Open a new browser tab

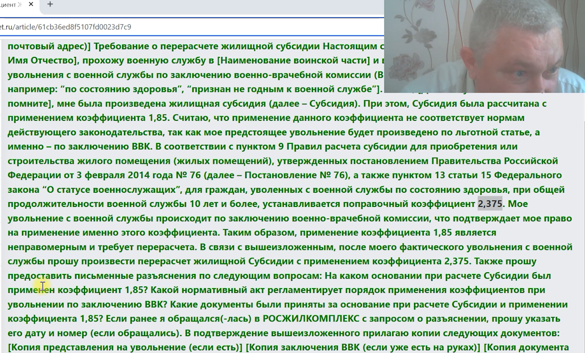[x=50, y=4]
